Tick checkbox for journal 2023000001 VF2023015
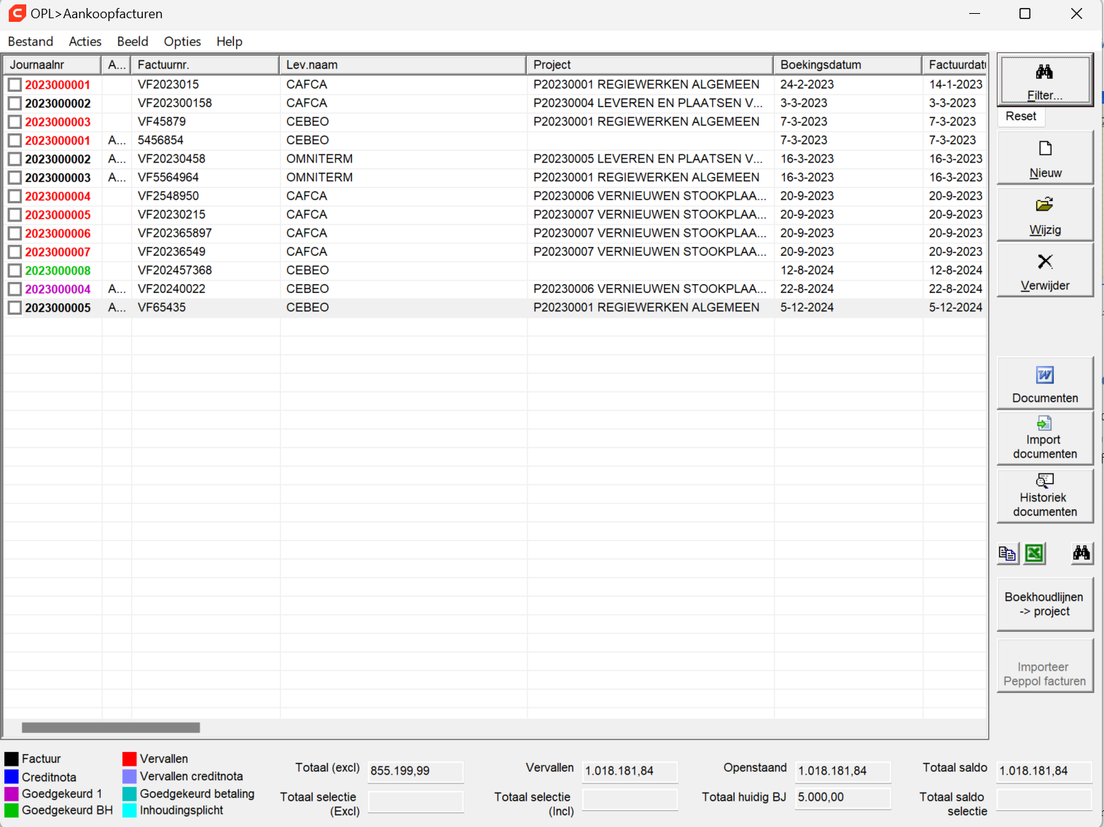Screen dimensions: 1104x827 point(15,85)
